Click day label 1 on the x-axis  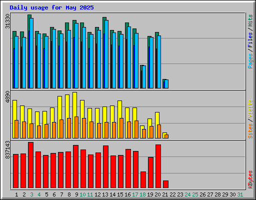pos(16,194)
